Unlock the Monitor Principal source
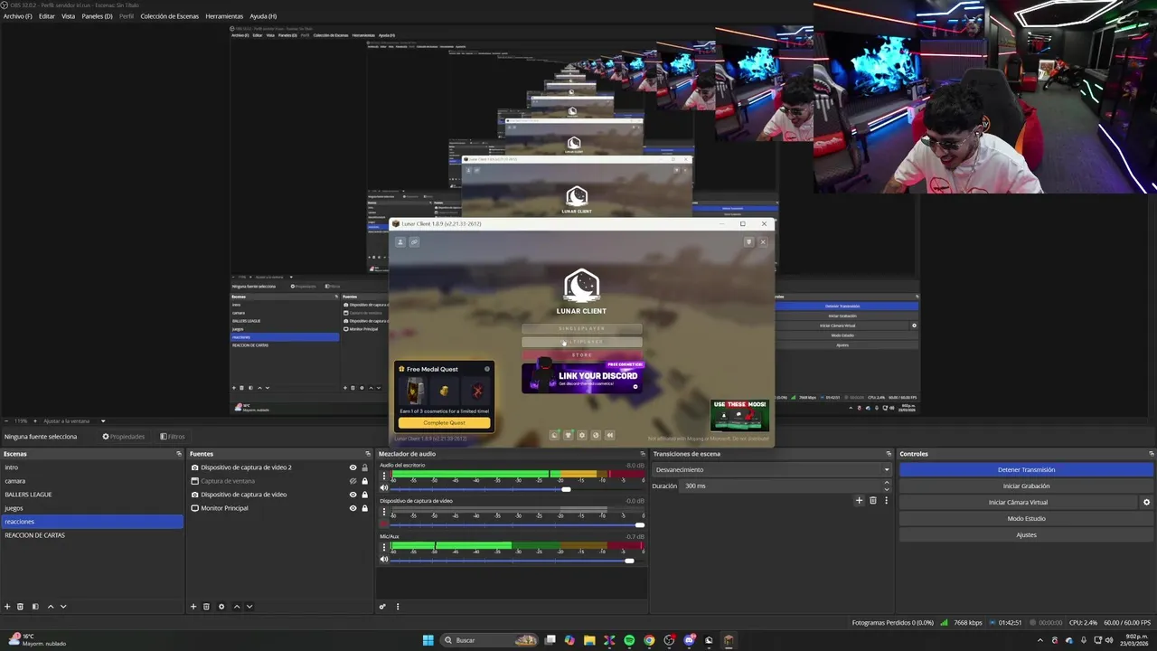Viewport: 1157px width, 651px height. (364, 508)
